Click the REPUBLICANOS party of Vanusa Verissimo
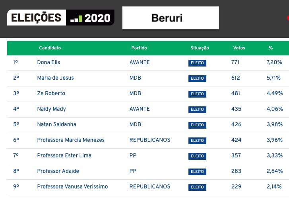This screenshot has width=289, height=198. [x=150, y=186]
